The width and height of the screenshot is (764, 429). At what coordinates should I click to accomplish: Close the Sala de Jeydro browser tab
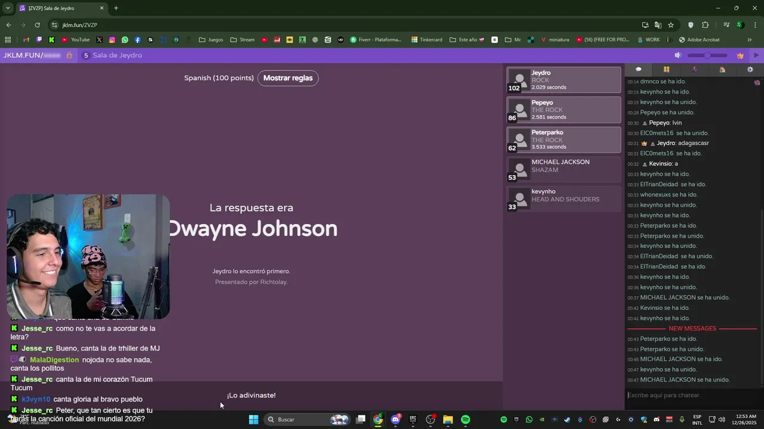click(101, 8)
